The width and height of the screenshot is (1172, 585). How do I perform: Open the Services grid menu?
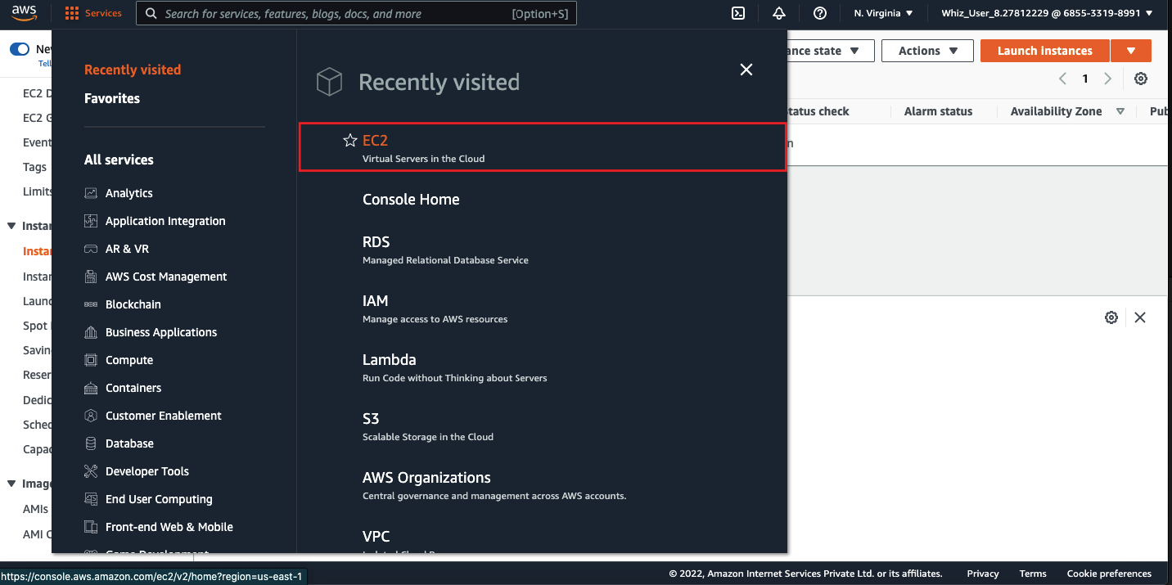coord(93,13)
